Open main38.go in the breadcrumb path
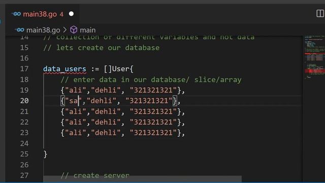 [x=43, y=30]
